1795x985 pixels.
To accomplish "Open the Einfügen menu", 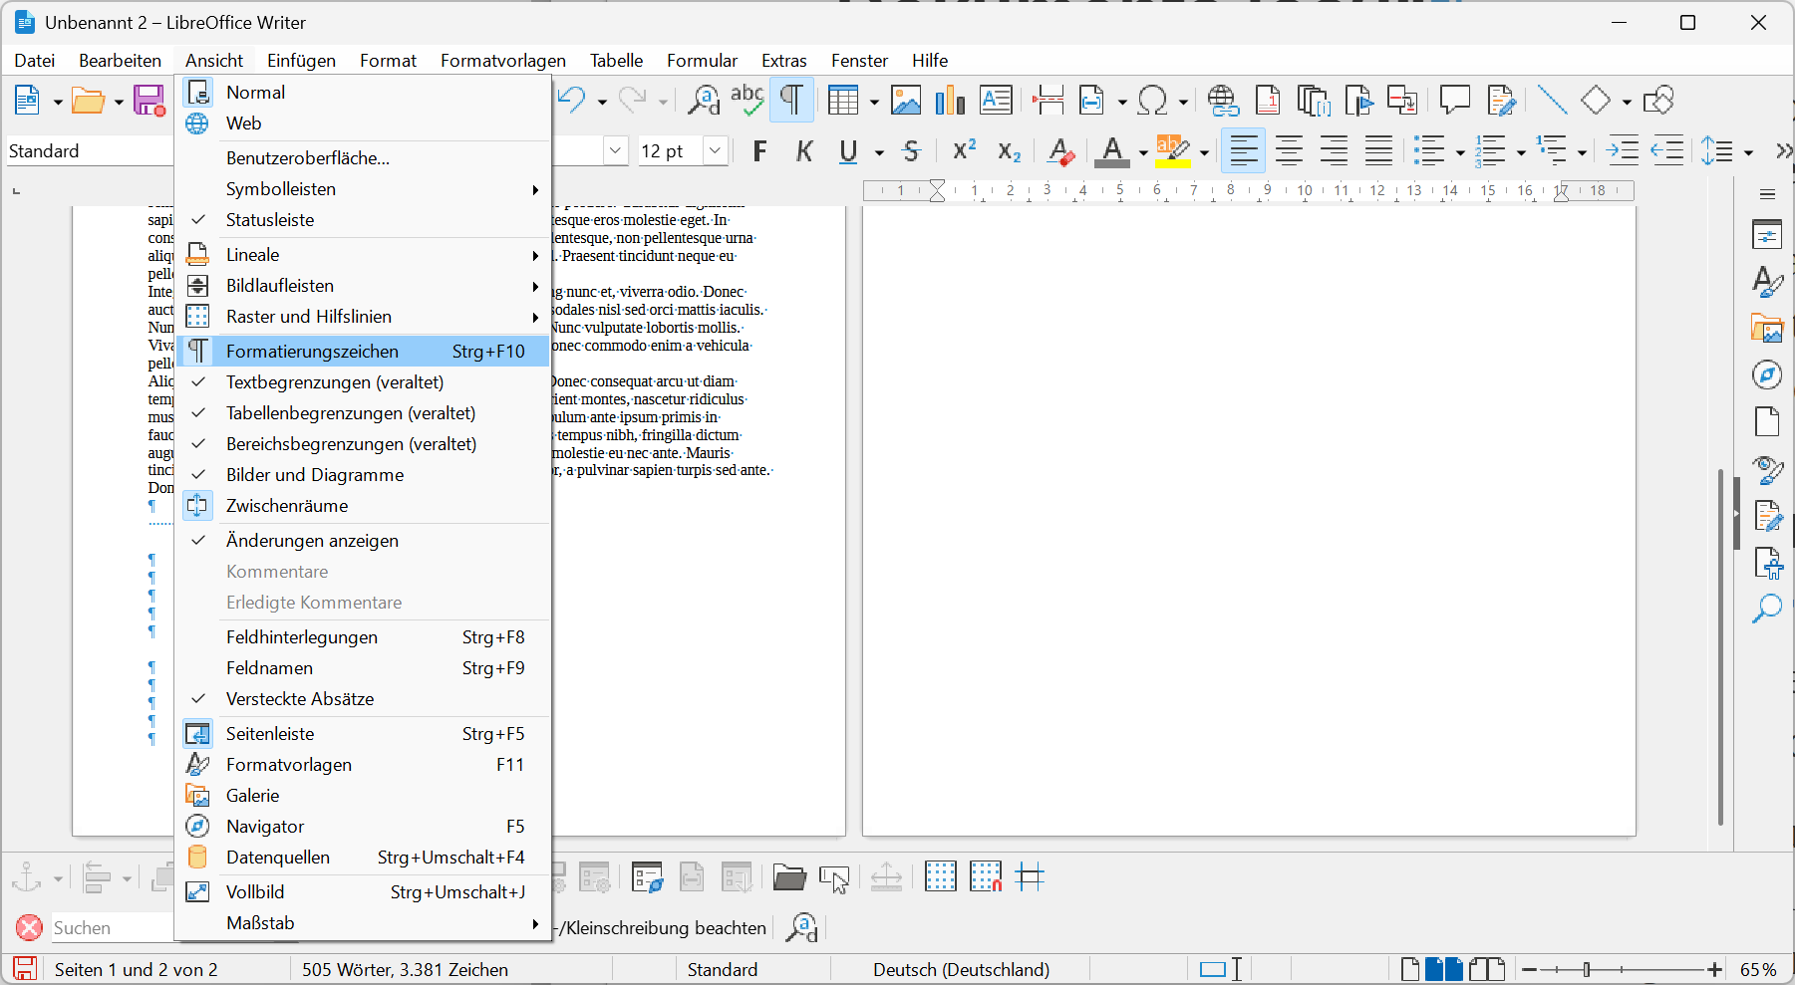I will point(301,61).
